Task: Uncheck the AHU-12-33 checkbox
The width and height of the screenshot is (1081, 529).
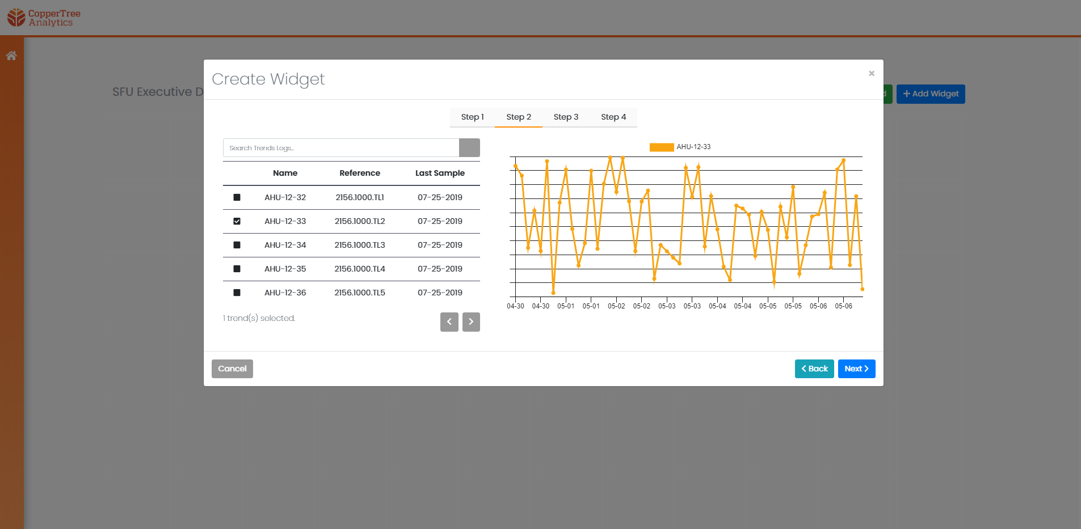Action: point(237,221)
